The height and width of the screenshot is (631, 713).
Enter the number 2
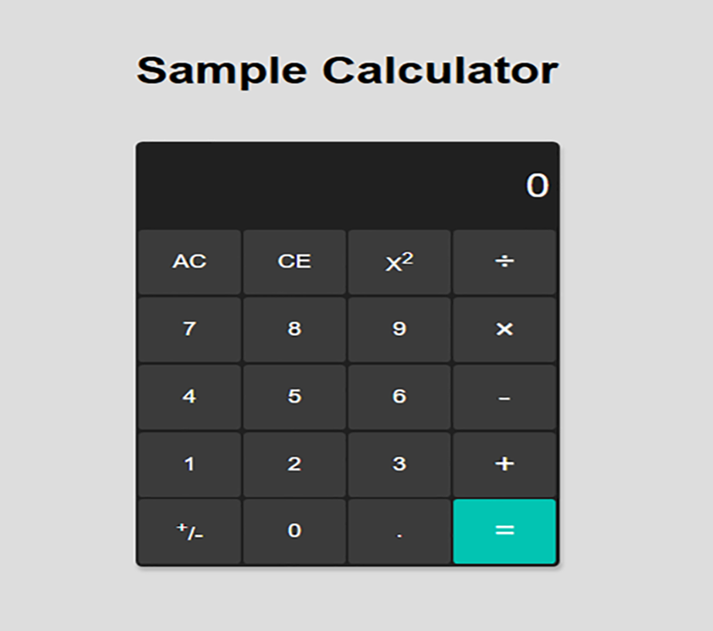click(x=294, y=464)
